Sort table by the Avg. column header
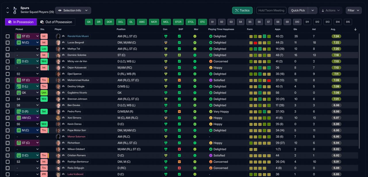 pos(333,29)
